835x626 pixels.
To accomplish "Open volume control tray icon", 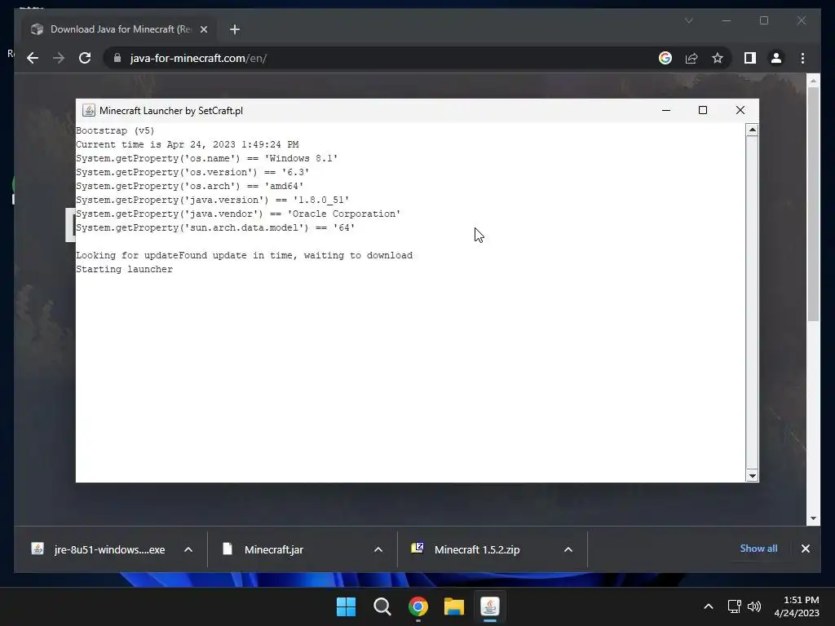I will (x=754, y=606).
